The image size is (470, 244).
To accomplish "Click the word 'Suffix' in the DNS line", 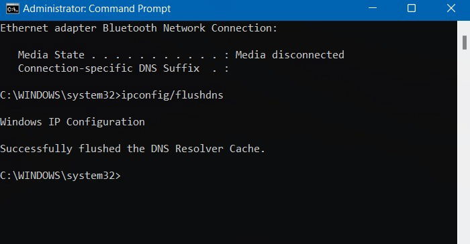I will [x=181, y=68].
